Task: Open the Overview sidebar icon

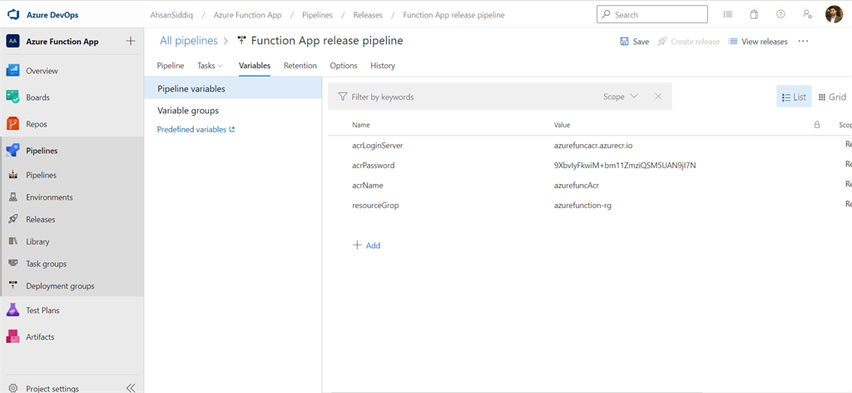Action: point(13,71)
